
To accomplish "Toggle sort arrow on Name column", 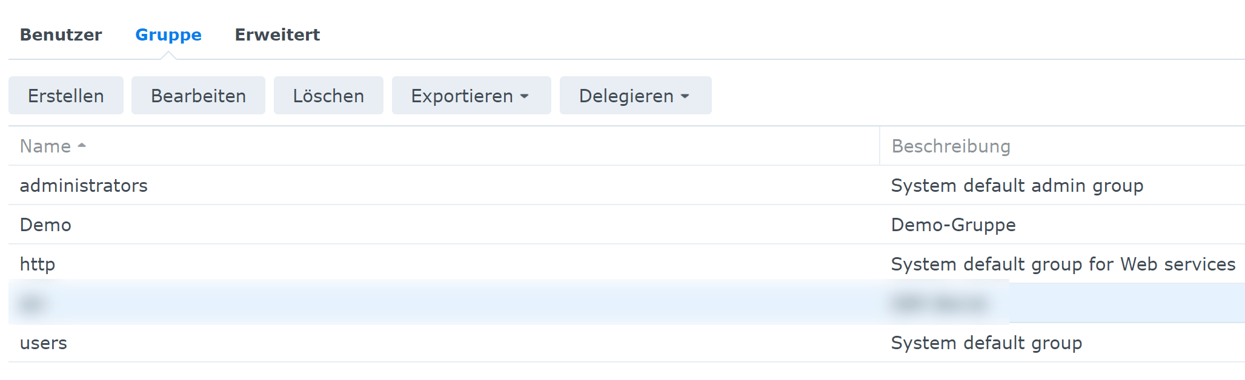I will (x=82, y=146).
